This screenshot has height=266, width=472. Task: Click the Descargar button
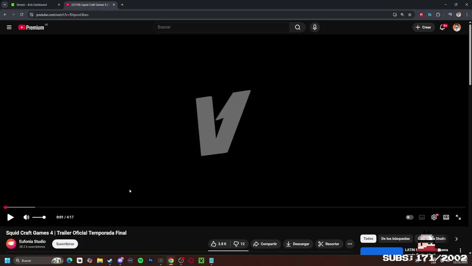(298, 244)
